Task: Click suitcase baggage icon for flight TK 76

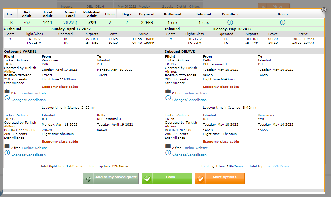Action: pos(7,92)
